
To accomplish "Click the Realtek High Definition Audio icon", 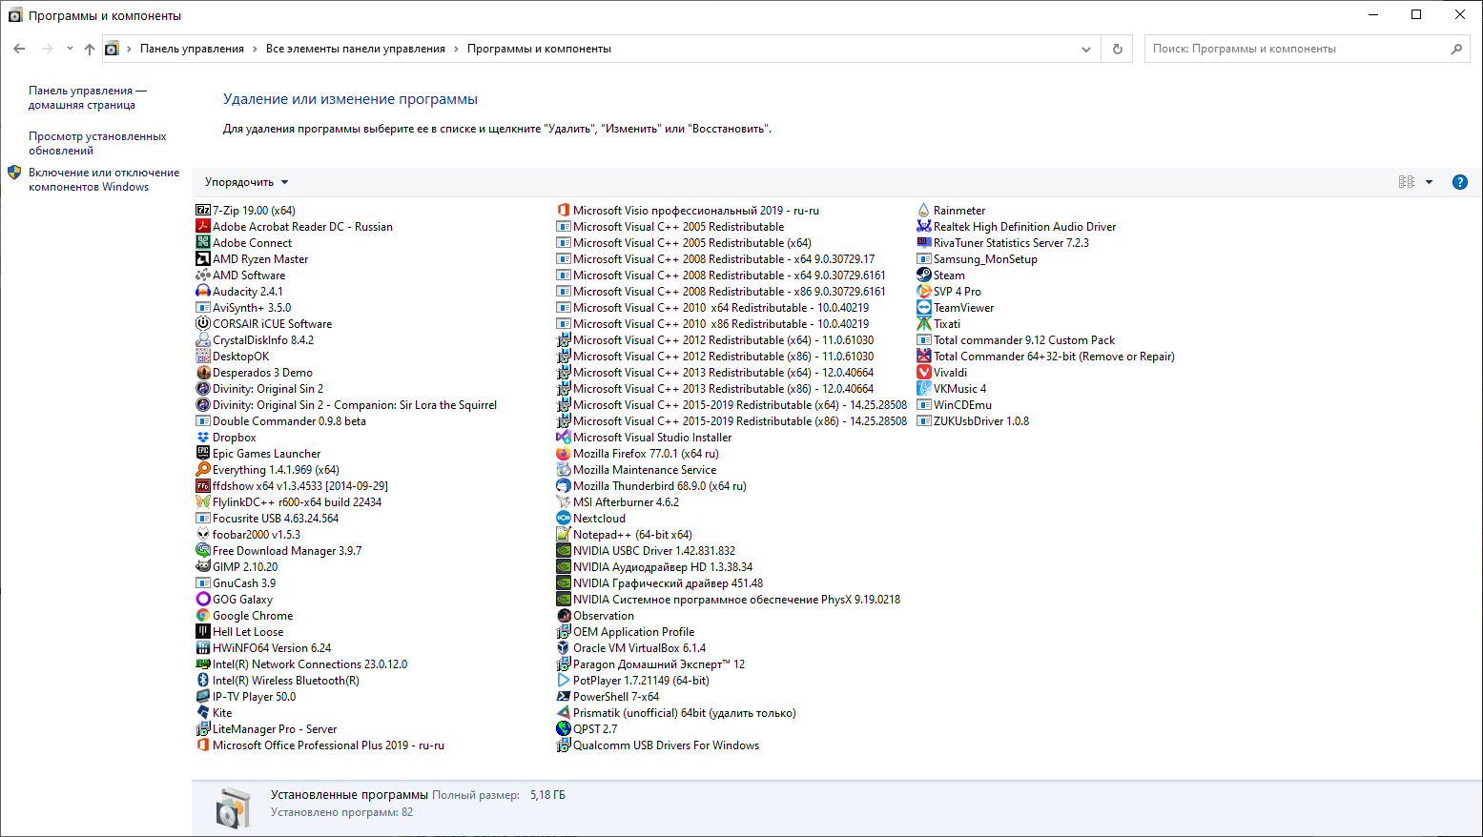I will click(x=923, y=227).
